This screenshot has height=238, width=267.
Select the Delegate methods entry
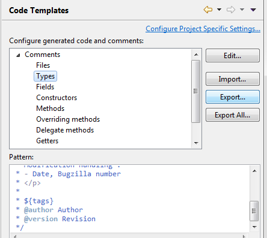pos(65,130)
